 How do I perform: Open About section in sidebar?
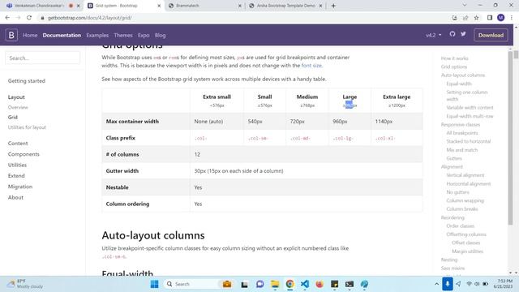pyautogui.click(x=15, y=197)
